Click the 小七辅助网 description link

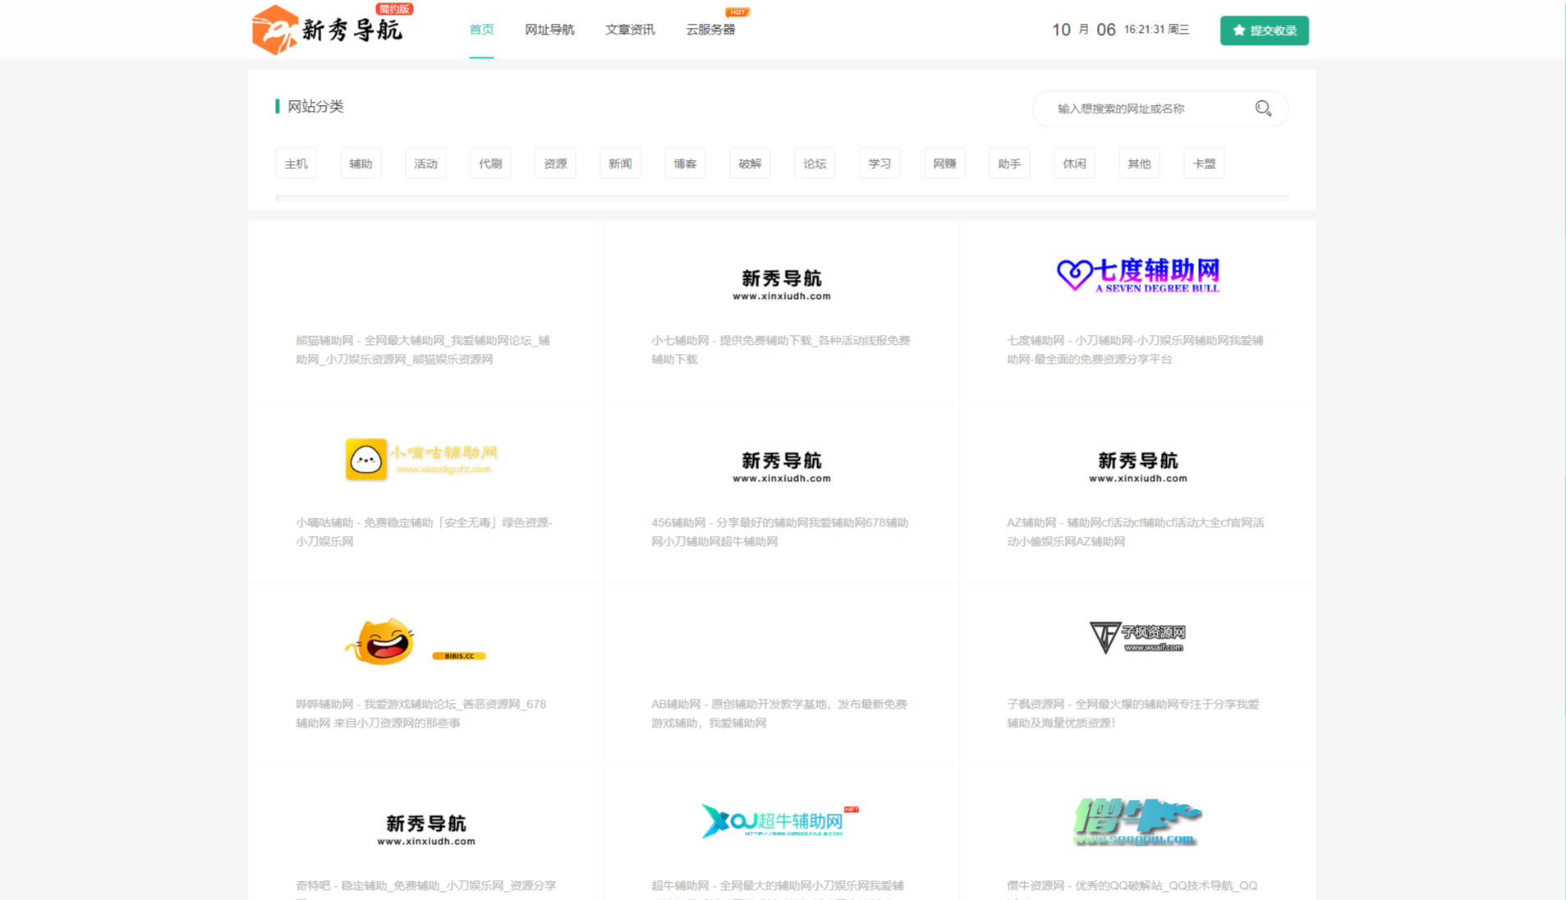click(781, 350)
